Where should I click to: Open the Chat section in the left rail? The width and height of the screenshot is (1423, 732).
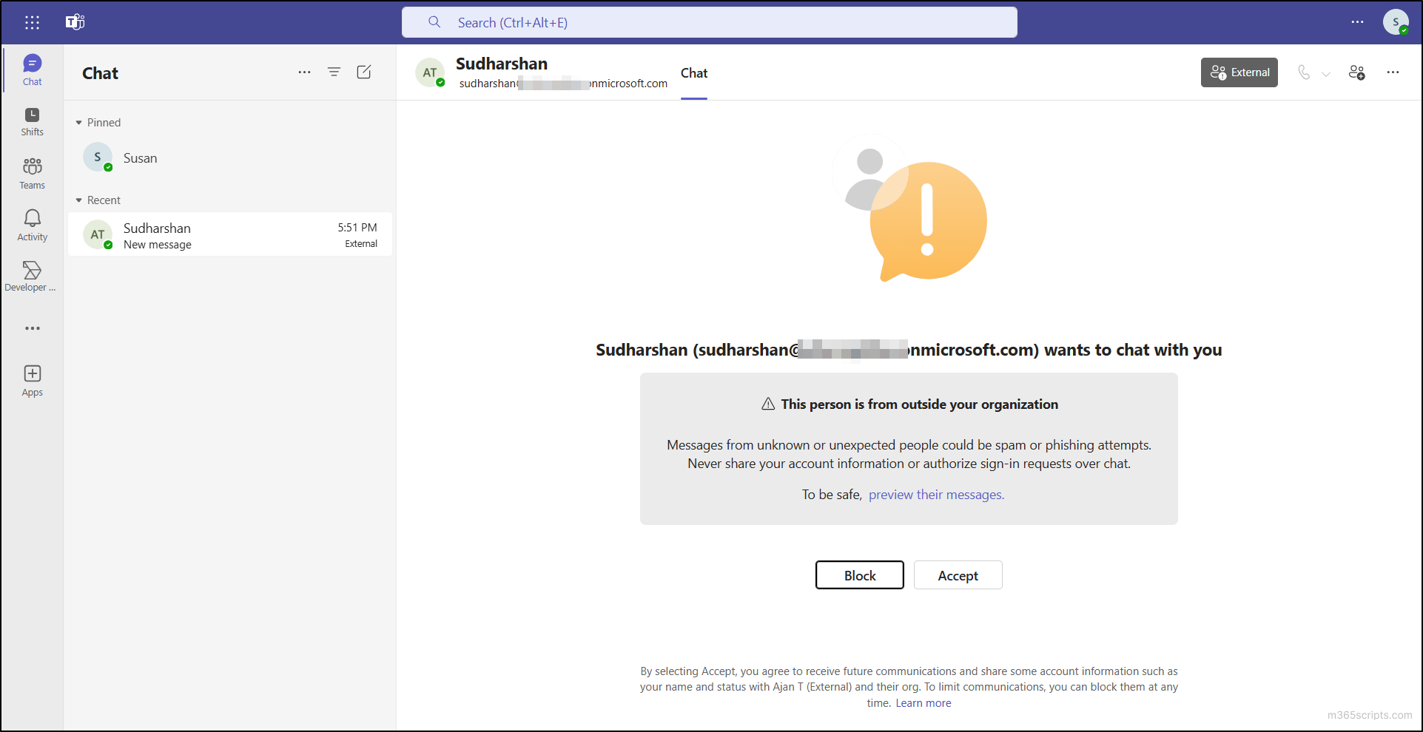pos(32,69)
